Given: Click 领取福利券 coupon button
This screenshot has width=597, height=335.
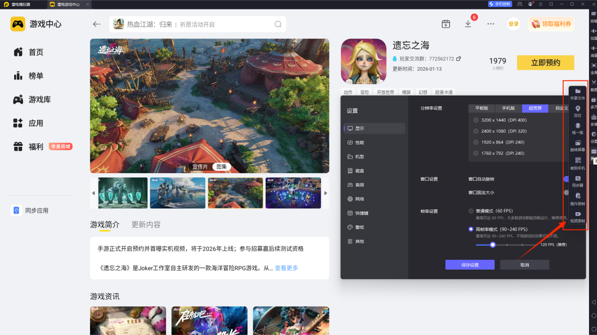Looking at the screenshot, I should click(x=551, y=24).
